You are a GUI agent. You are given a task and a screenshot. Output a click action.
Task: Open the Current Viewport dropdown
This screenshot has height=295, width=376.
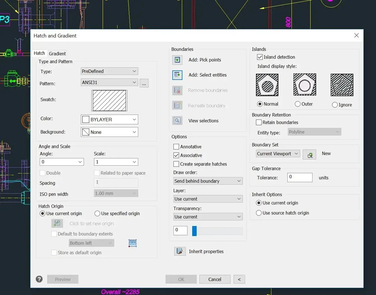(x=278, y=154)
